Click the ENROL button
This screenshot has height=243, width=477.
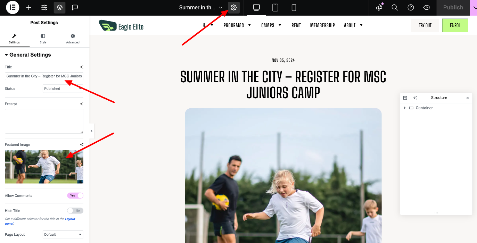pos(455,25)
